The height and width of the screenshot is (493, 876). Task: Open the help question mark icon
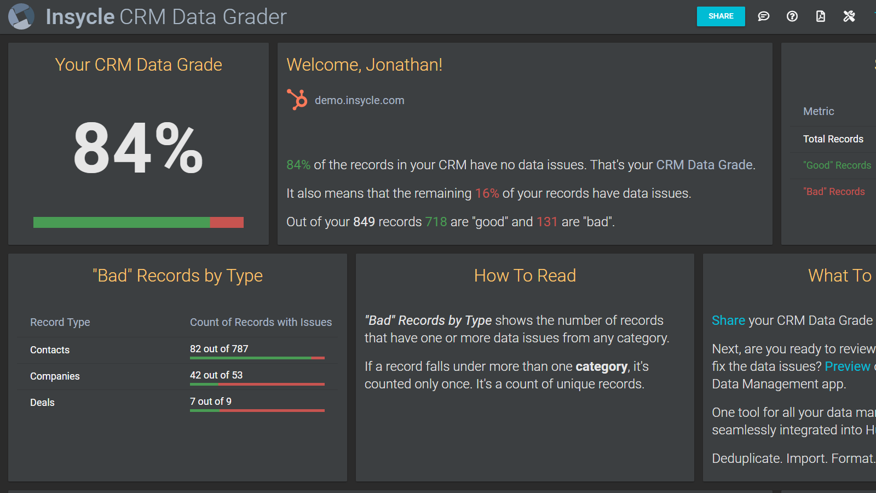click(x=792, y=16)
